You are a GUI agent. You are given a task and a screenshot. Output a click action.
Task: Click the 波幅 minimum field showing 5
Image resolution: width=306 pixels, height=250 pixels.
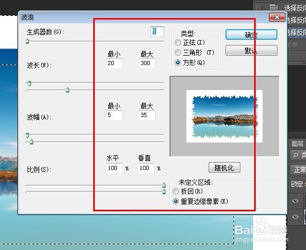pos(114,115)
